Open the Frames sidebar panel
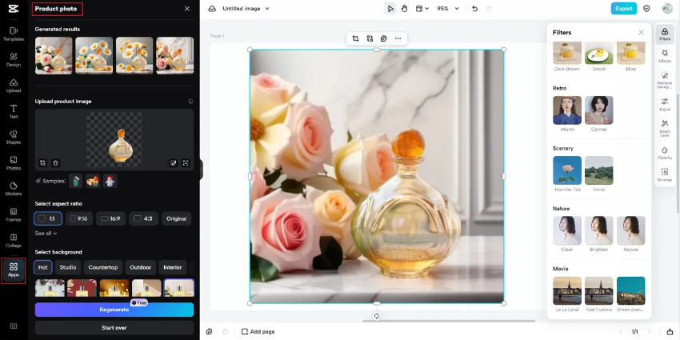The height and width of the screenshot is (340, 680). tap(14, 214)
